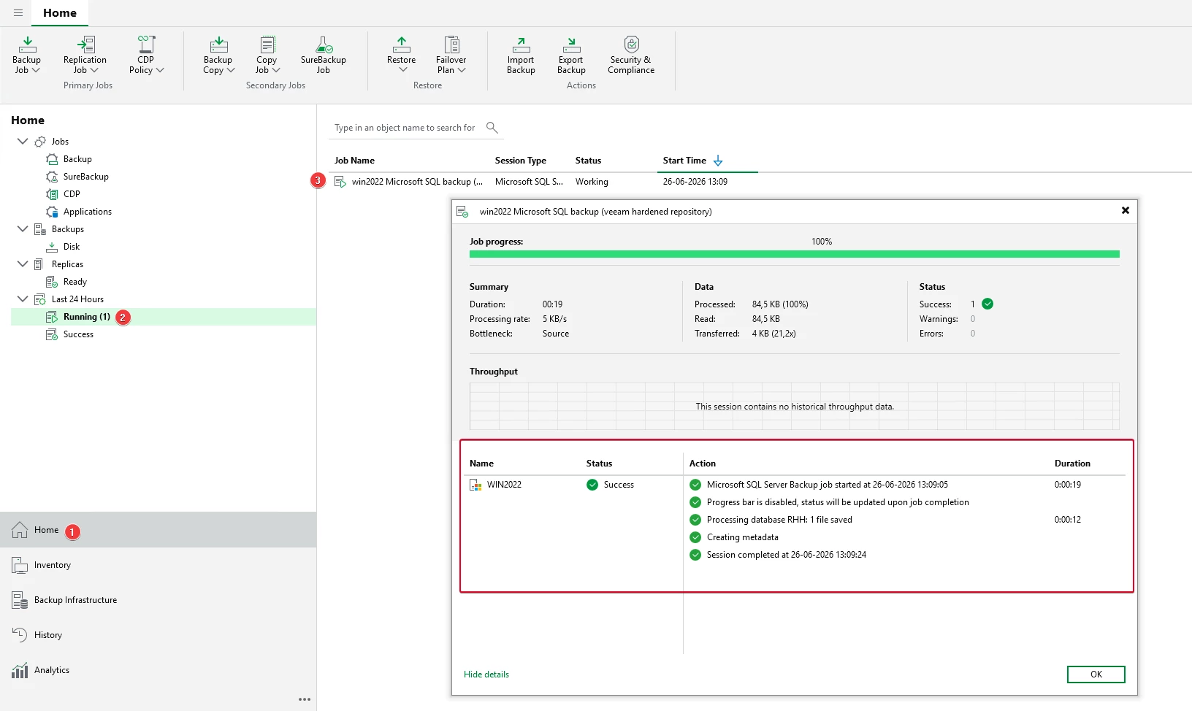
Task: Click the green job progress bar
Action: click(x=795, y=254)
